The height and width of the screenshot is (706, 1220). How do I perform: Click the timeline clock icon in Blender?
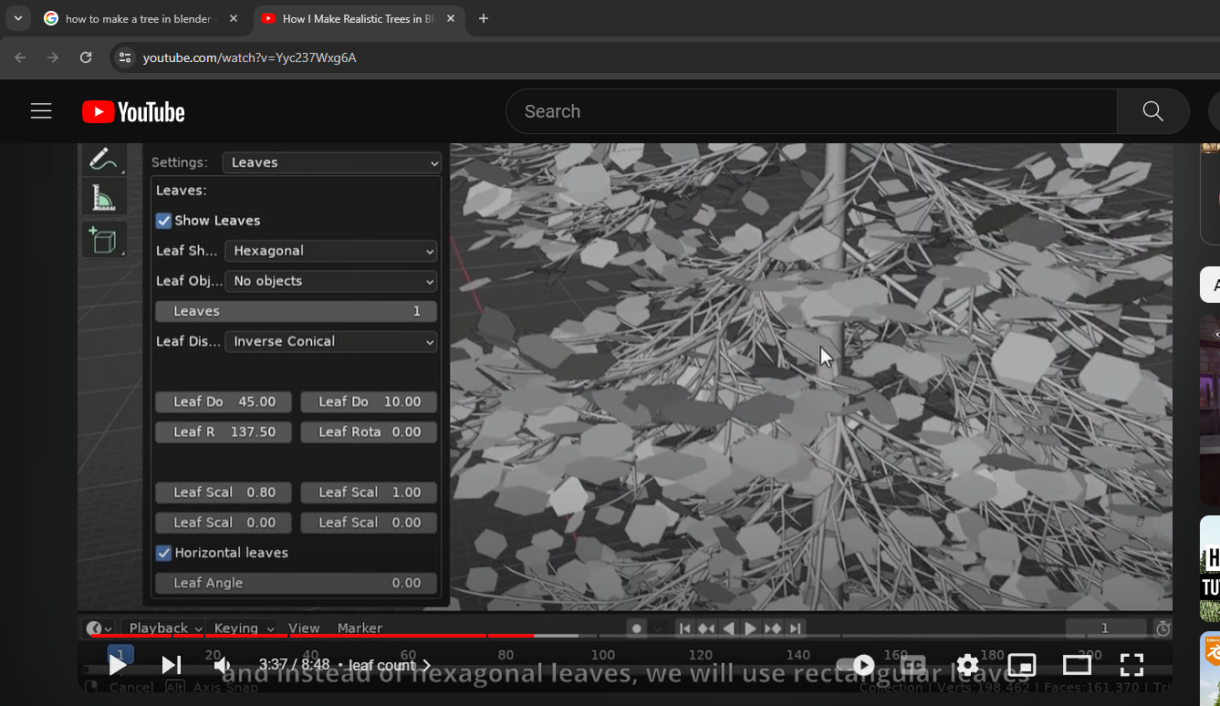pyautogui.click(x=1163, y=628)
